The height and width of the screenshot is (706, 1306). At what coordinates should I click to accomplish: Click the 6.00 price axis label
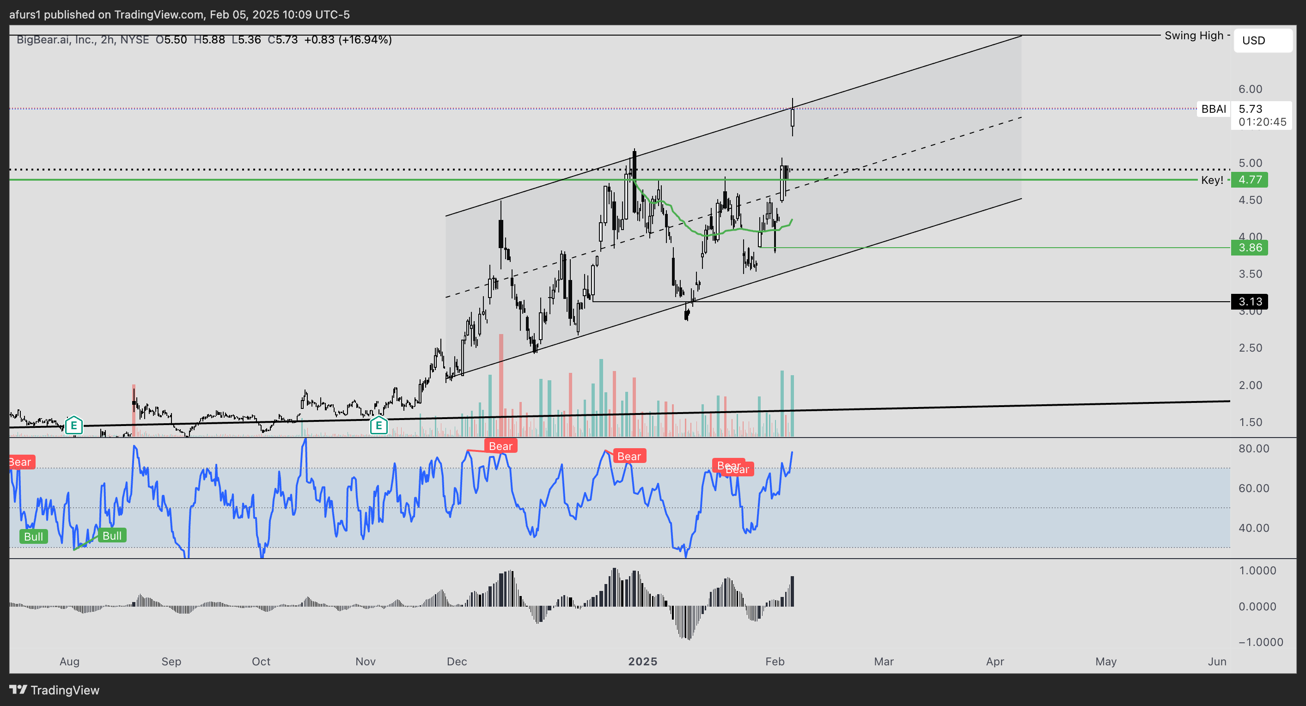click(x=1250, y=89)
